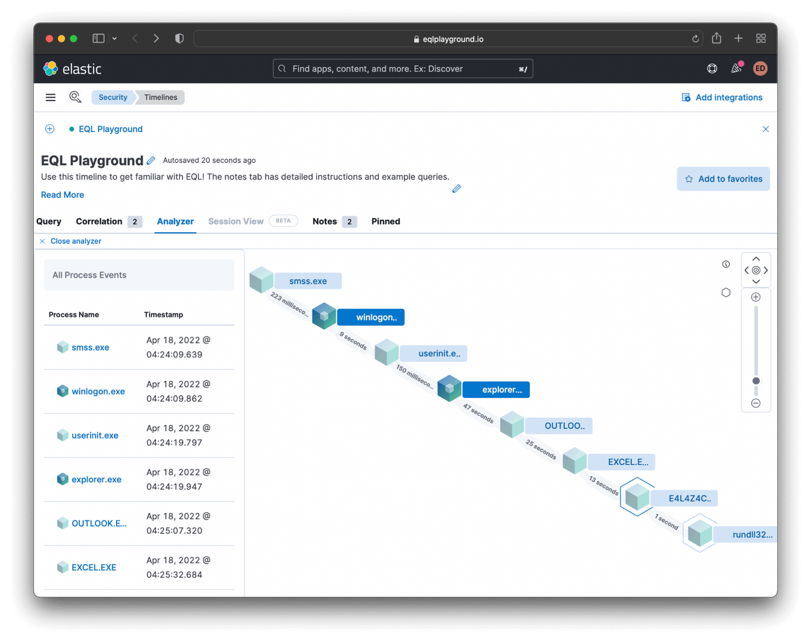The height and width of the screenshot is (642, 811).
Task: Recenter the graph with the target icon
Action: (x=756, y=271)
